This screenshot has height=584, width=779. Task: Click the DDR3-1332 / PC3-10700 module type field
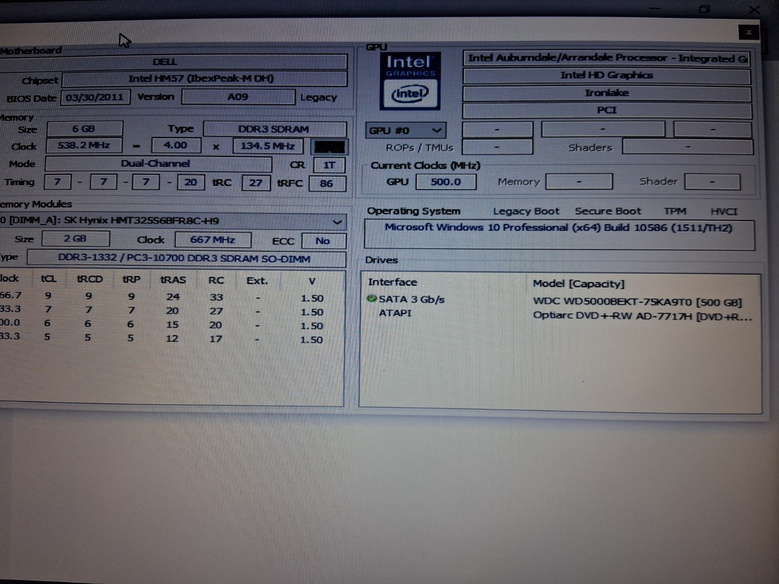186,258
